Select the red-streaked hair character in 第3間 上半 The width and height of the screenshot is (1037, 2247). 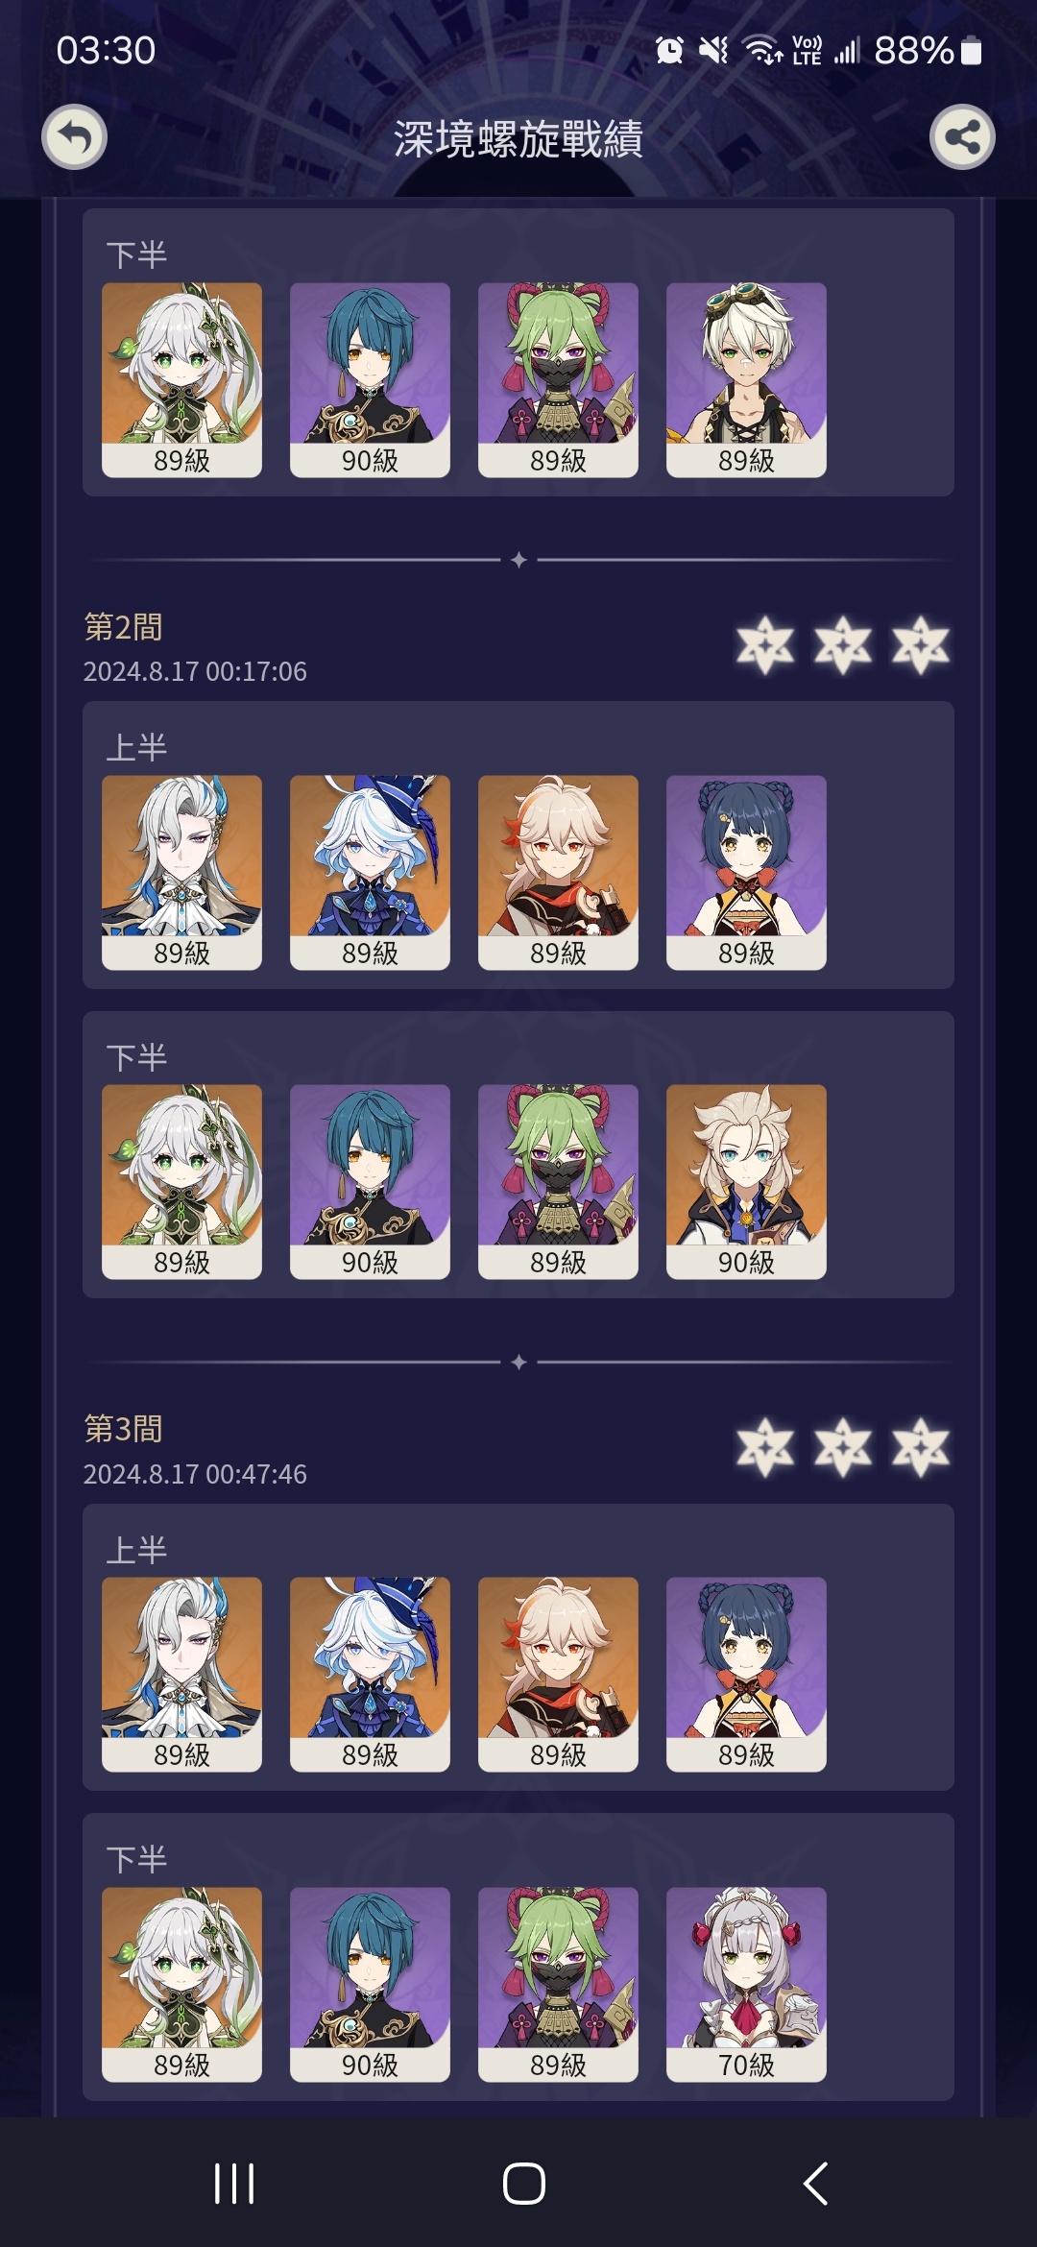[x=558, y=1674]
